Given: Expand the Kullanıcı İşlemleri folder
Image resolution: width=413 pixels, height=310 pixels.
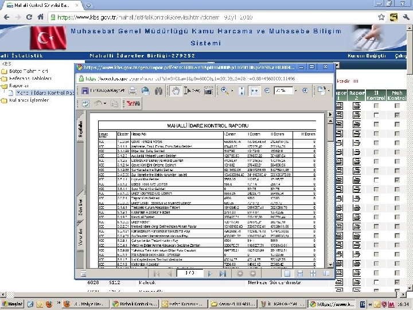Looking at the screenshot, I should (x=4, y=100).
